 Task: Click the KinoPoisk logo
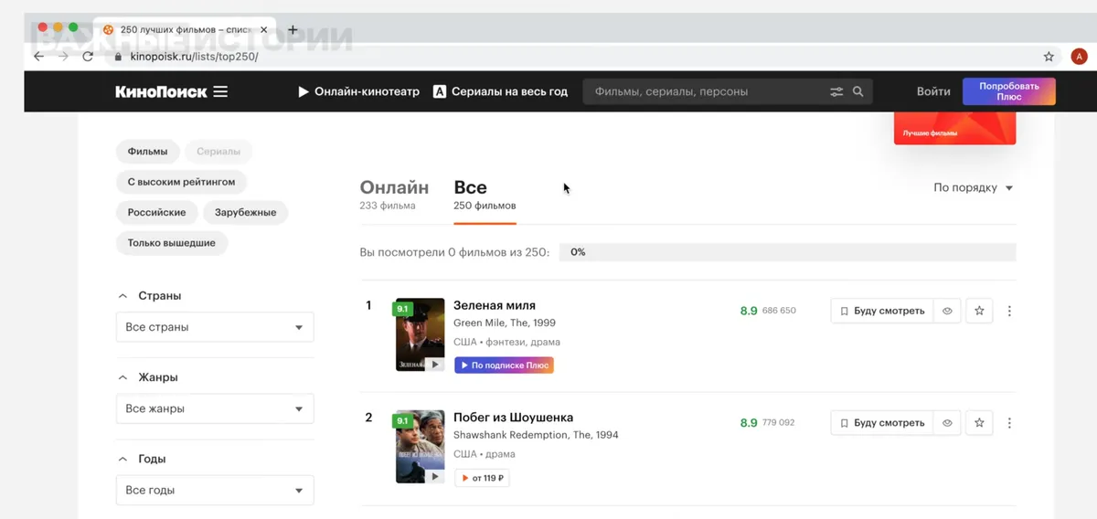click(x=161, y=91)
